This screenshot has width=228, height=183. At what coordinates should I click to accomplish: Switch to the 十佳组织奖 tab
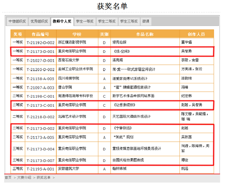pyautogui.click(x=17, y=21)
